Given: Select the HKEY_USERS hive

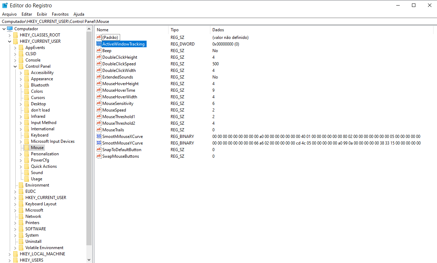Looking at the screenshot, I should tap(31, 260).
